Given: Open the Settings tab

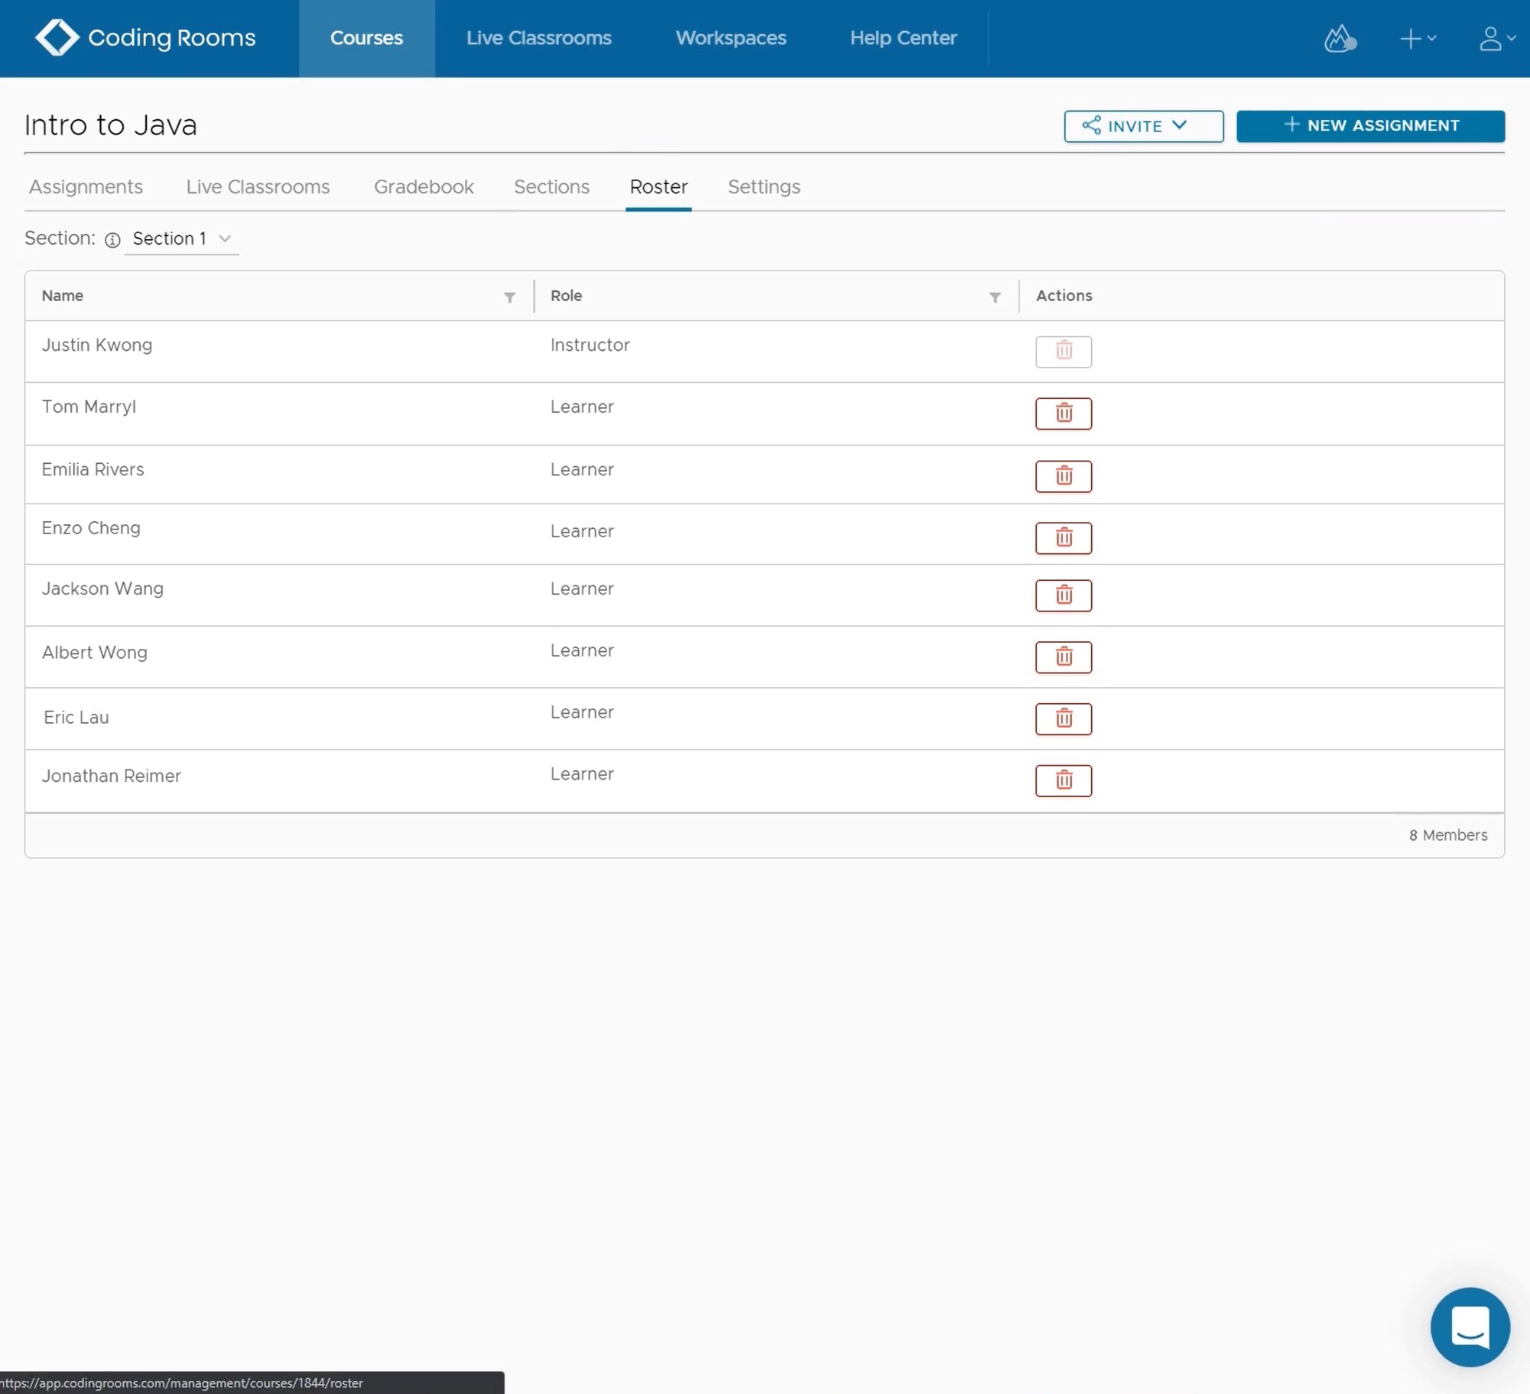Looking at the screenshot, I should click(763, 187).
